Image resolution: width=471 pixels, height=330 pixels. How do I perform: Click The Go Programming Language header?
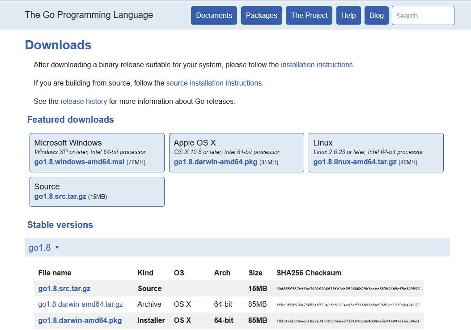point(89,15)
